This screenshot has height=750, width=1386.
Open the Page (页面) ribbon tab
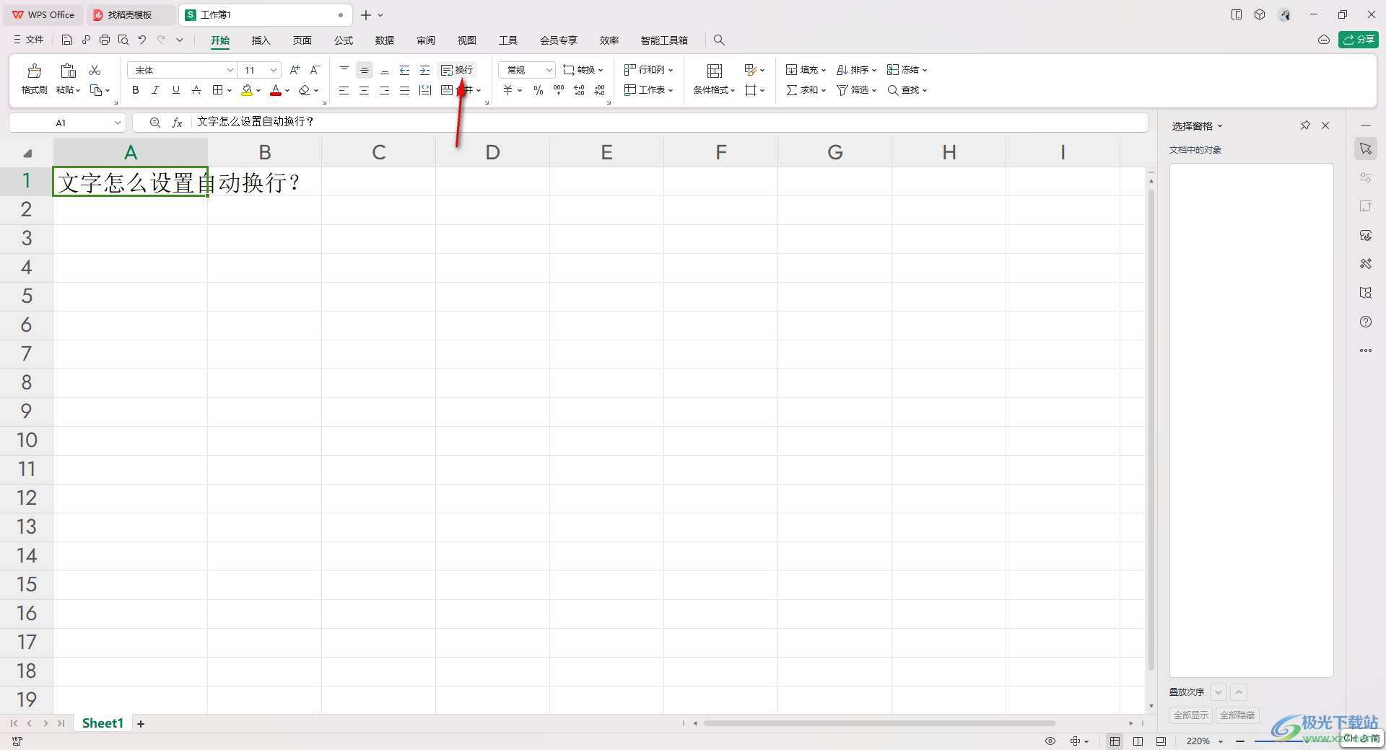302,40
